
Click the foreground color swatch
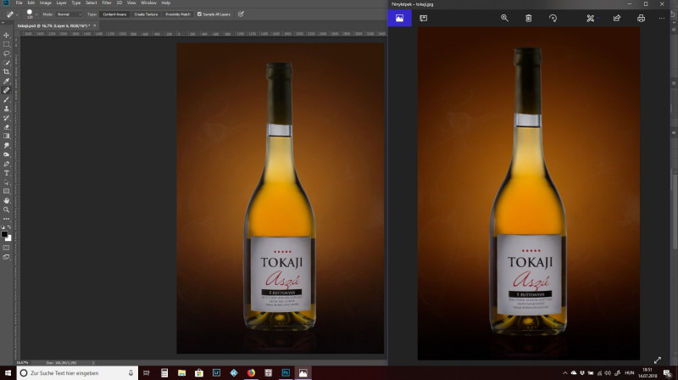click(5, 234)
